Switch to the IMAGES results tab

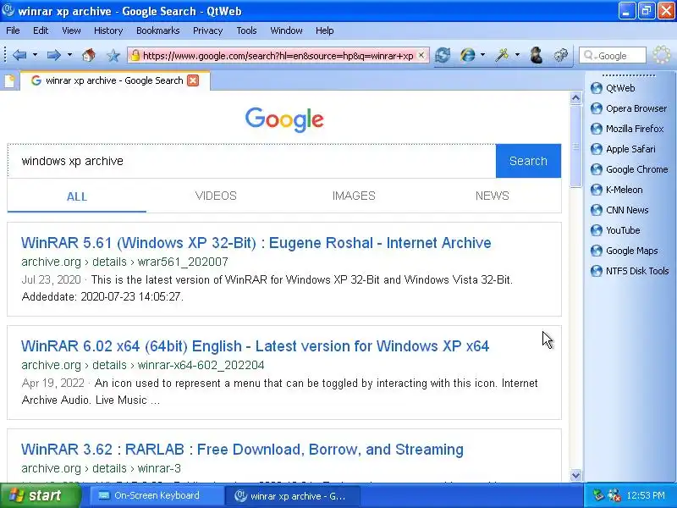[x=354, y=196]
